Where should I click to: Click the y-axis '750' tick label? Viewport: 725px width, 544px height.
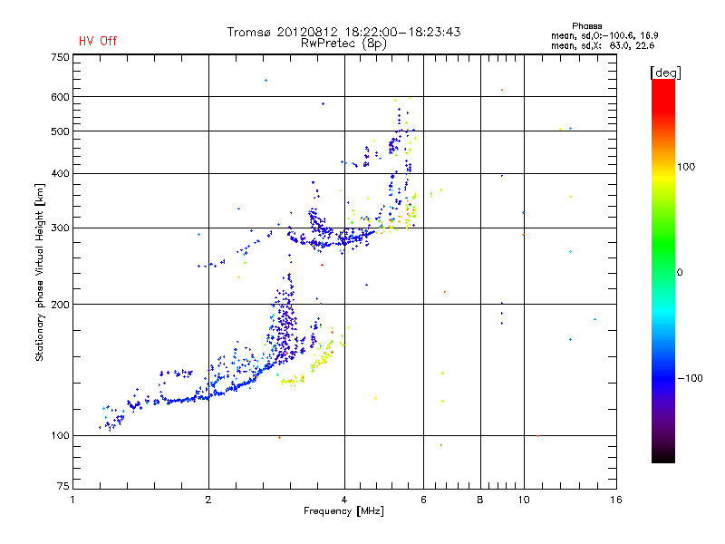60,57
